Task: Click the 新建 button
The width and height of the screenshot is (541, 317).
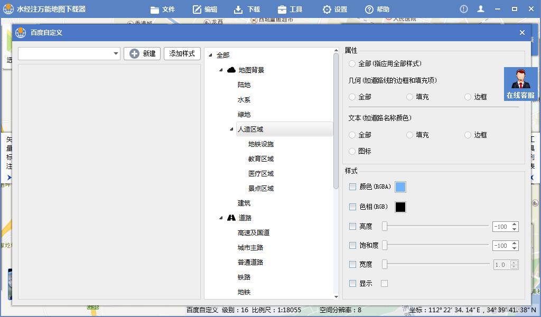Action: [x=142, y=53]
